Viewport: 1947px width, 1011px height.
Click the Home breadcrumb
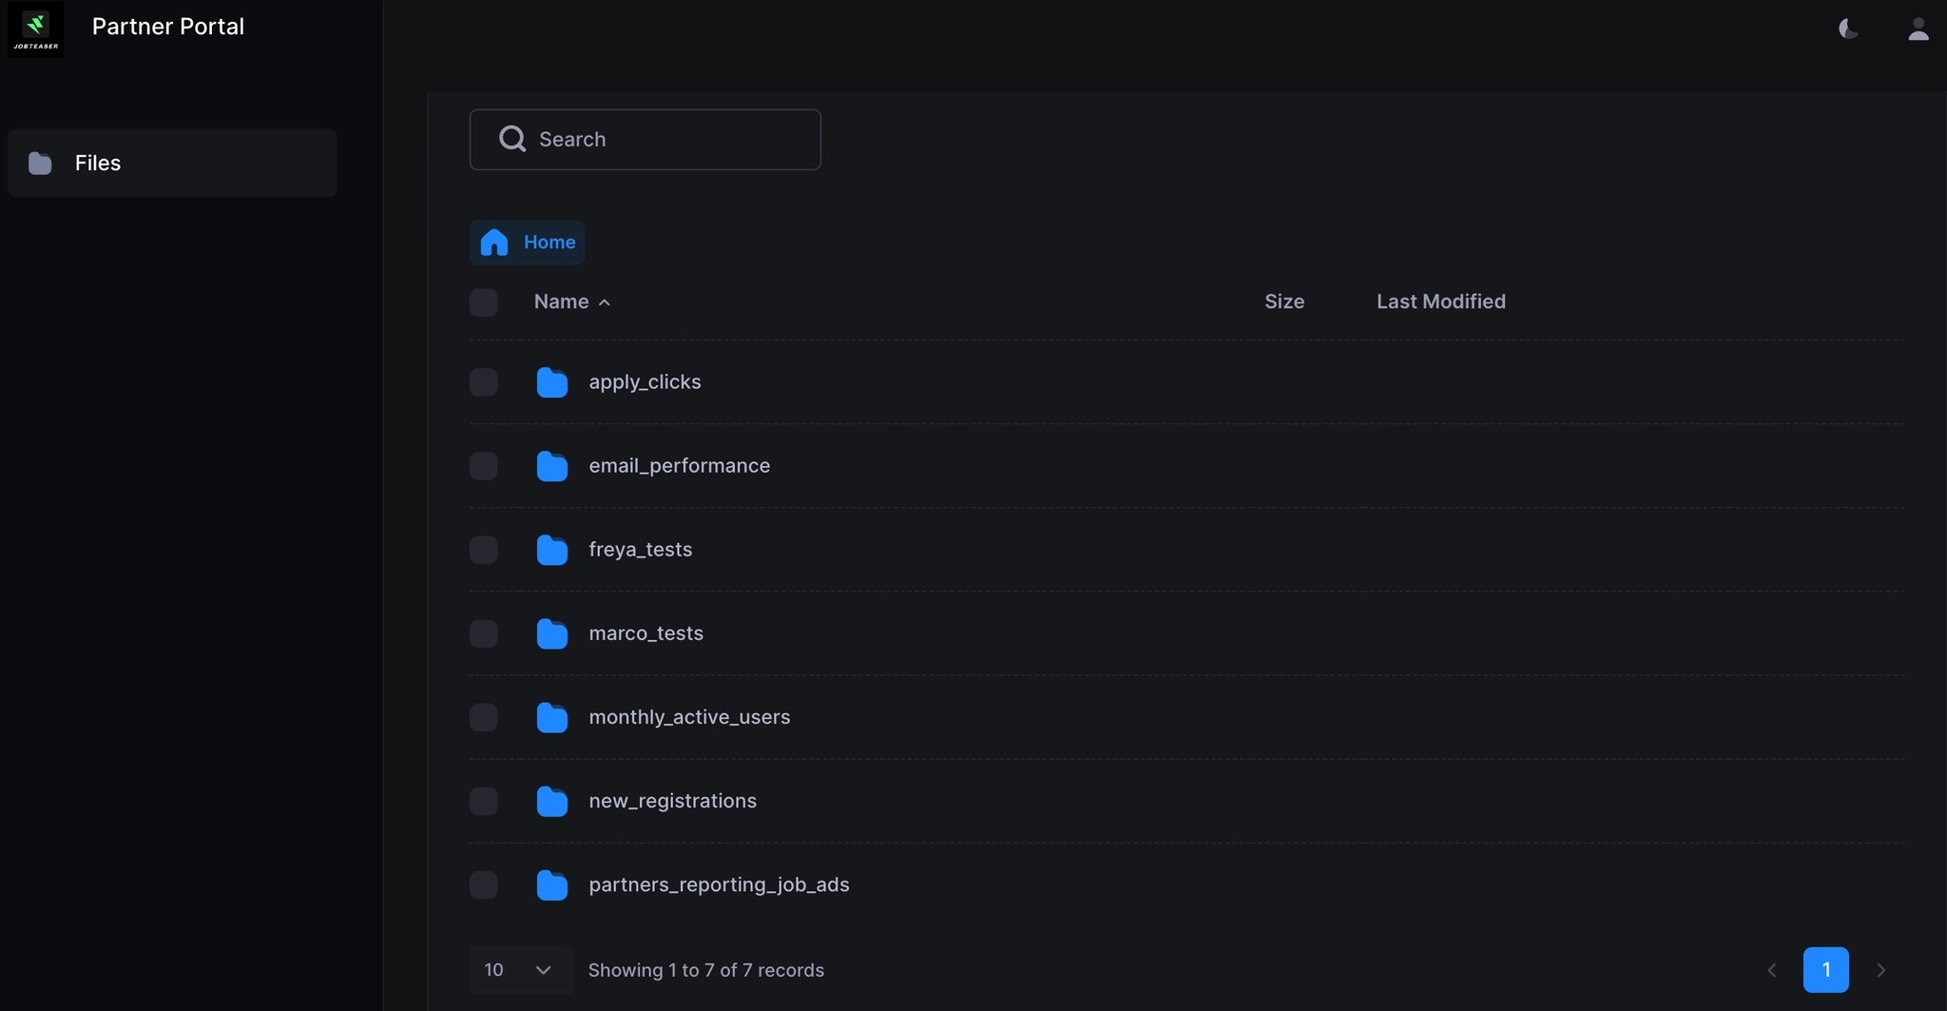pos(528,243)
